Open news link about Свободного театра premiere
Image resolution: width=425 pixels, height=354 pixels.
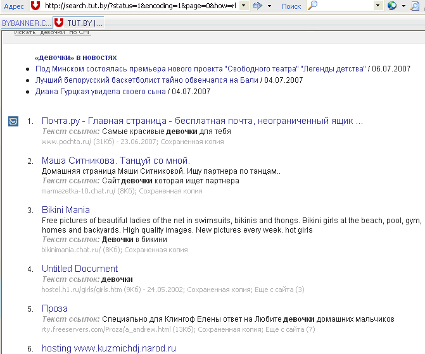click(201, 69)
